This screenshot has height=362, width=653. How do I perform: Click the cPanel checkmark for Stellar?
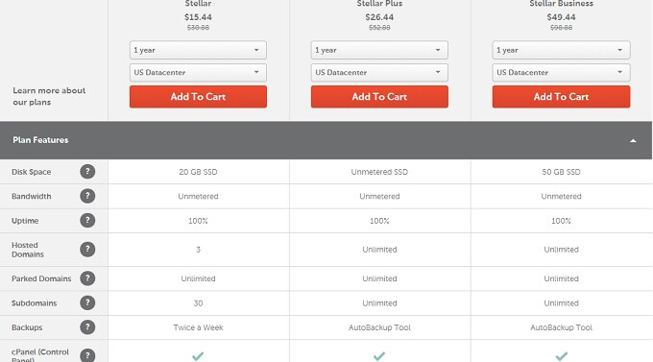tap(198, 356)
